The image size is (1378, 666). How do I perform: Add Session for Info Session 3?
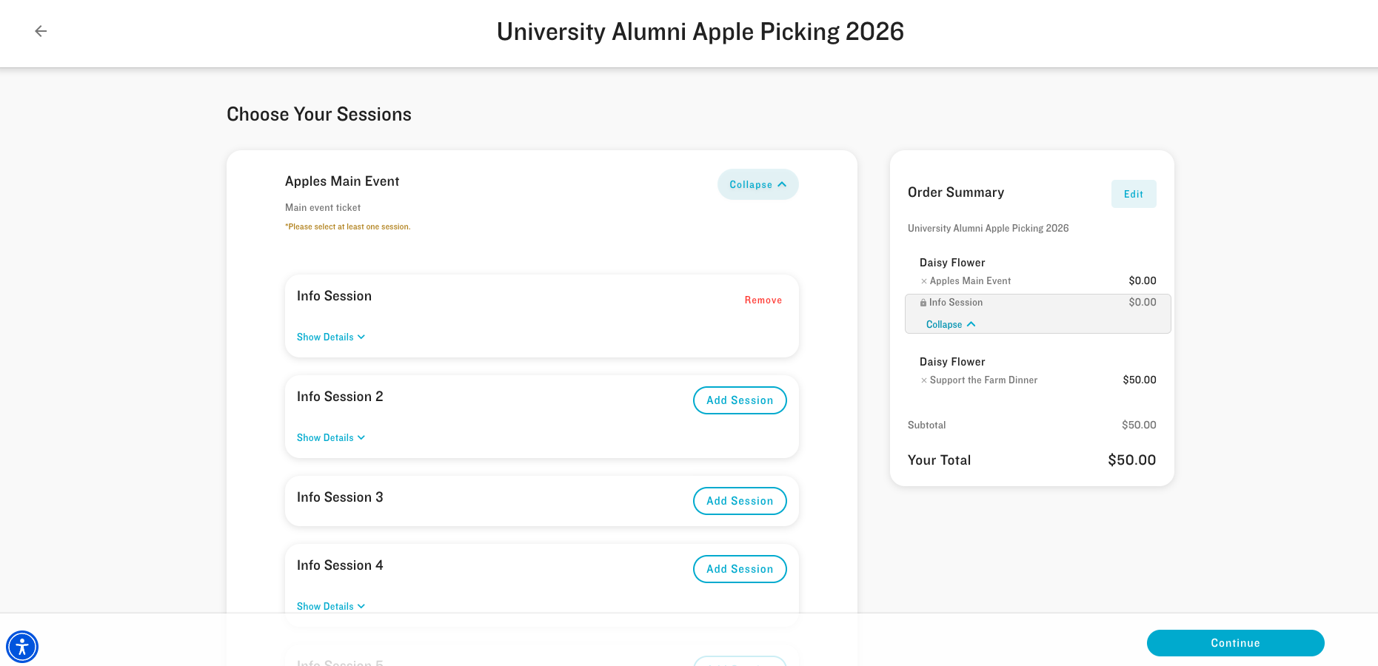740,501
